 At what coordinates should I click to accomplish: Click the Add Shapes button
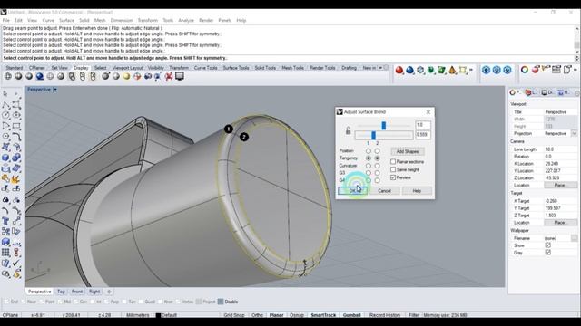408,151
